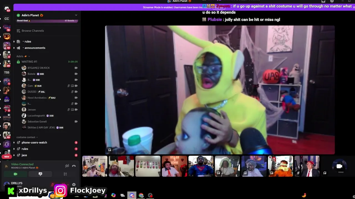Select user Bukele in voice list
This screenshot has width=355, height=199.
click(x=31, y=74)
